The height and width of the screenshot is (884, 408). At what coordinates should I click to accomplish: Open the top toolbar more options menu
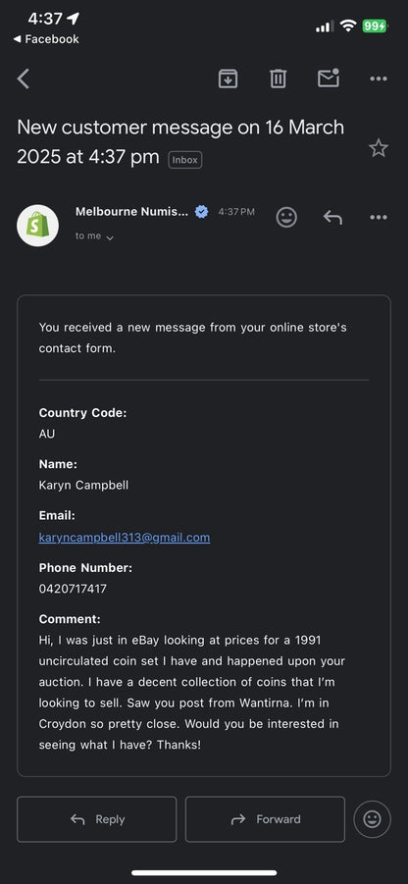coord(379,78)
